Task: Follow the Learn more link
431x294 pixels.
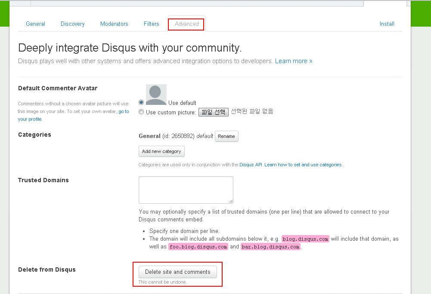Action: point(294,61)
